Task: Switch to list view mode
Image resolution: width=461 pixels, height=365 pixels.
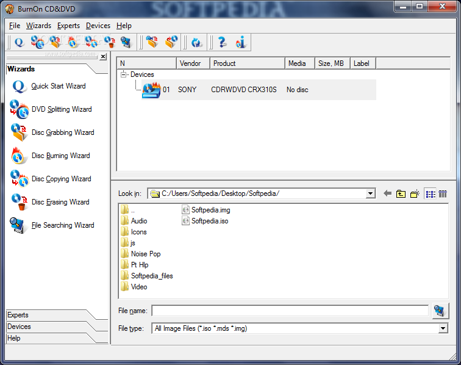Action: click(431, 193)
